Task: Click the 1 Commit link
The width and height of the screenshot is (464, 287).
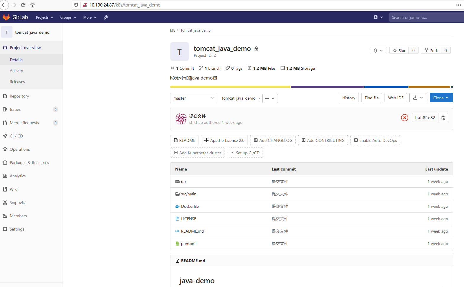Action: pos(182,68)
